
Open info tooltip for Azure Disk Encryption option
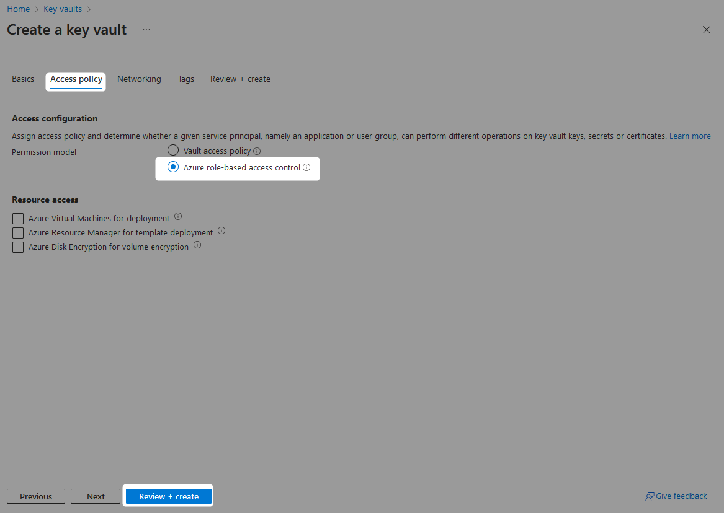(x=197, y=245)
